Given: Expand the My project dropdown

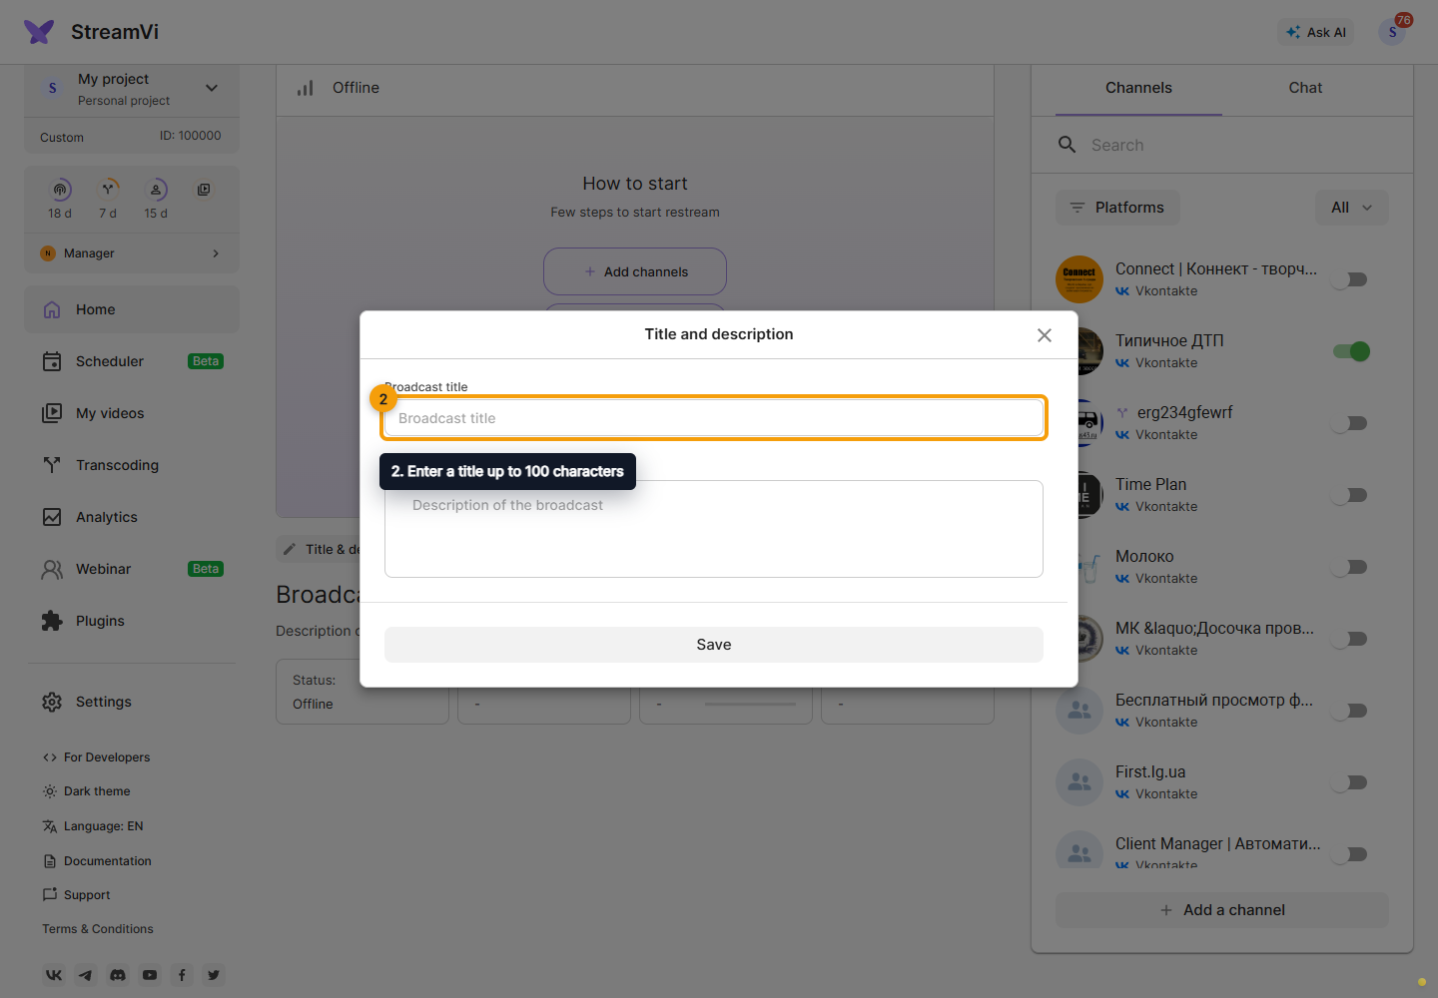Looking at the screenshot, I should pyautogui.click(x=212, y=88).
